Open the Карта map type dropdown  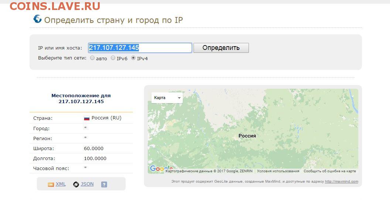(167, 98)
